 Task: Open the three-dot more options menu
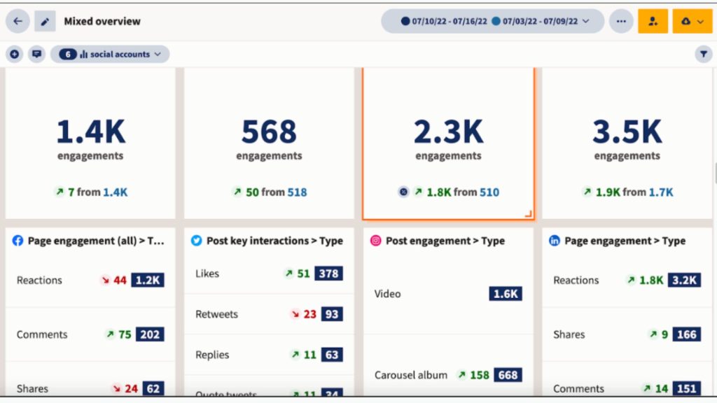(x=621, y=21)
